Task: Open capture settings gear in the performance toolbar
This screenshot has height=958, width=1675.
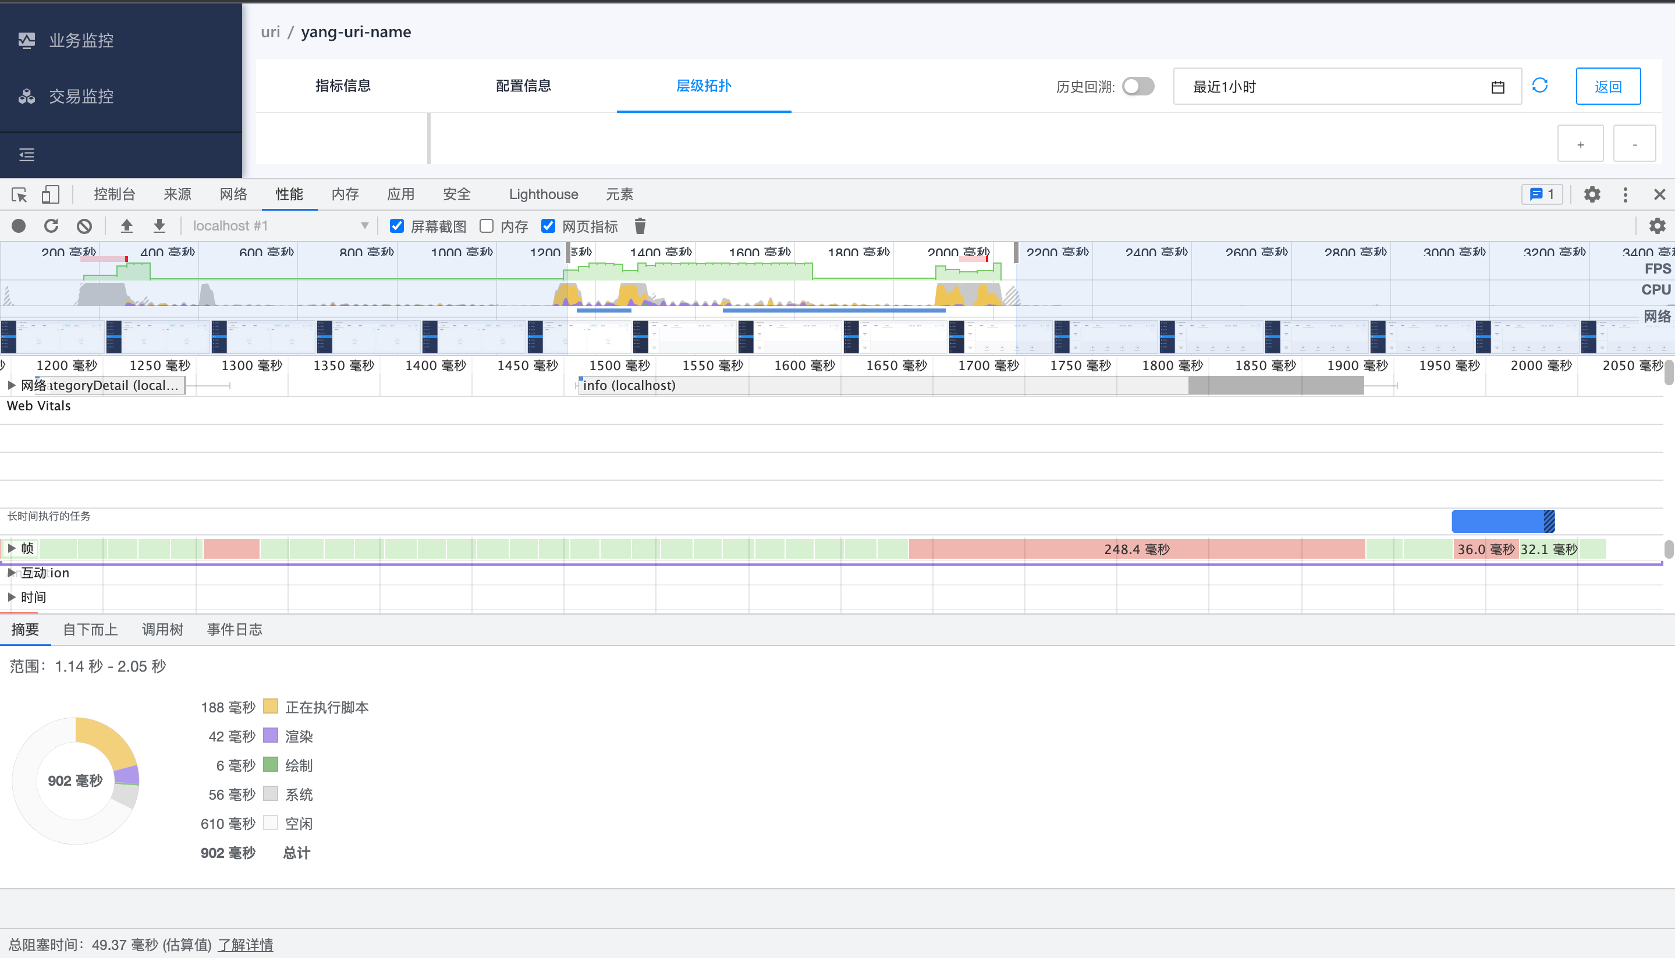Action: (x=1657, y=226)
